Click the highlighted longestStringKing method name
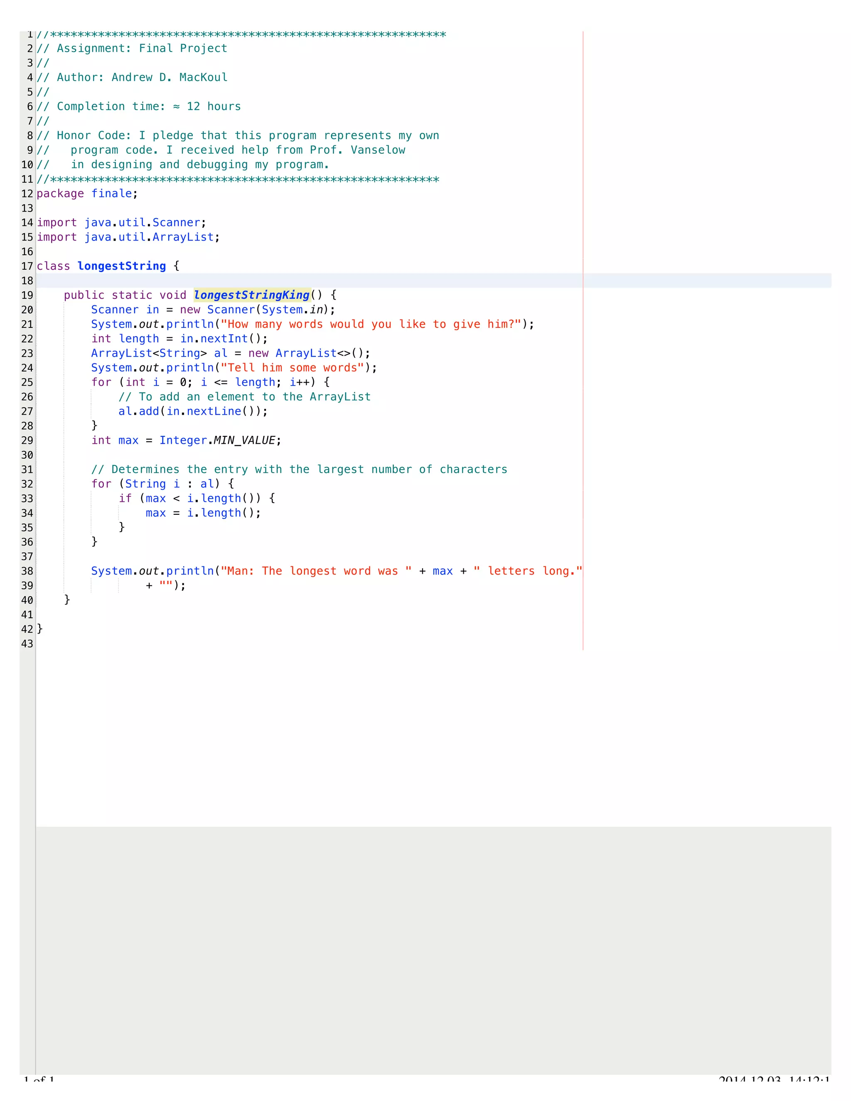This screenshot has height=1101, width=851. (251, 295)
